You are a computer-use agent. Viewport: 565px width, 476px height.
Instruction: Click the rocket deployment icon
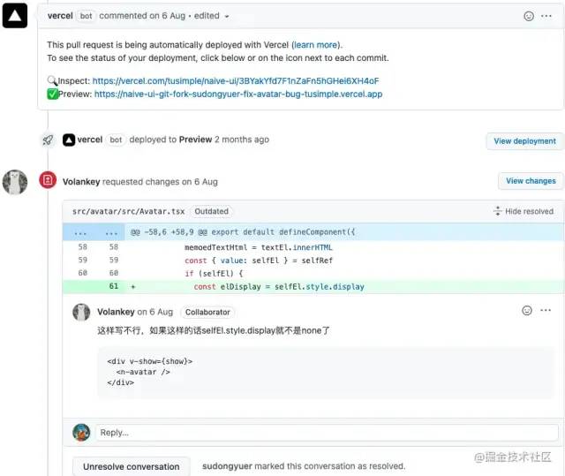(48, 140)
